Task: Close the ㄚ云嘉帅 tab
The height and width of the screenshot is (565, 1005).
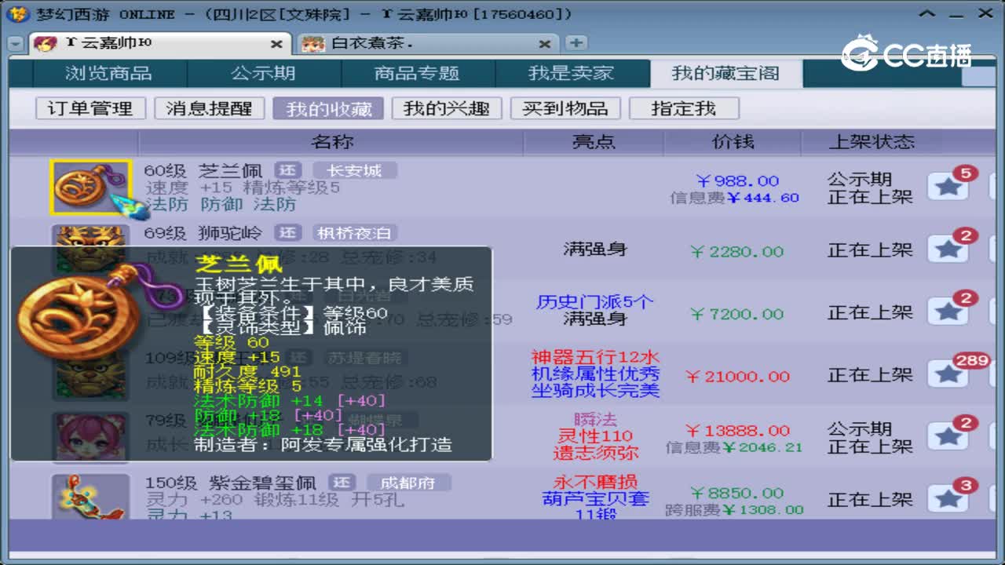Action: (x=276, y=45)
